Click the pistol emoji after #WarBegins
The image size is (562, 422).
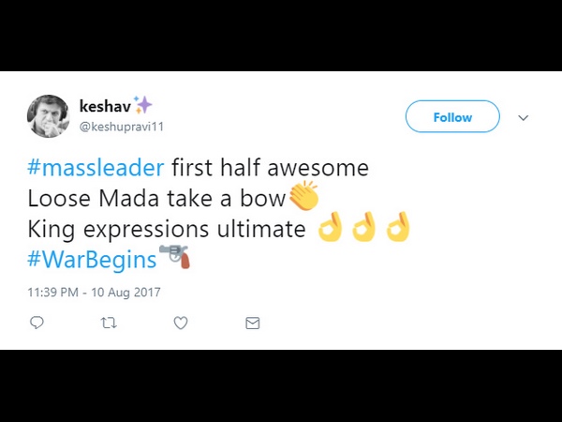point(174,255)
